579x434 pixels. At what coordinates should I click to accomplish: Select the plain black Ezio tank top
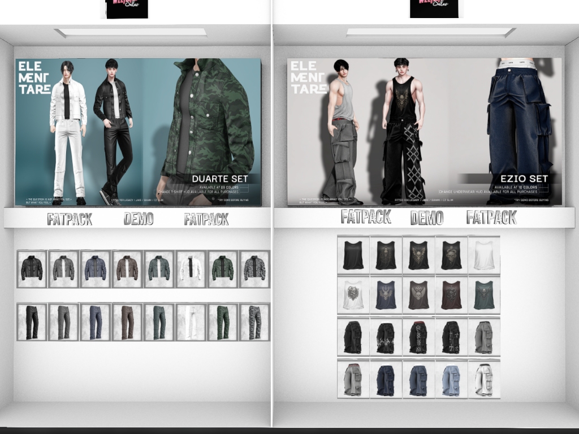pyautogui.click(x=353, y=255)
